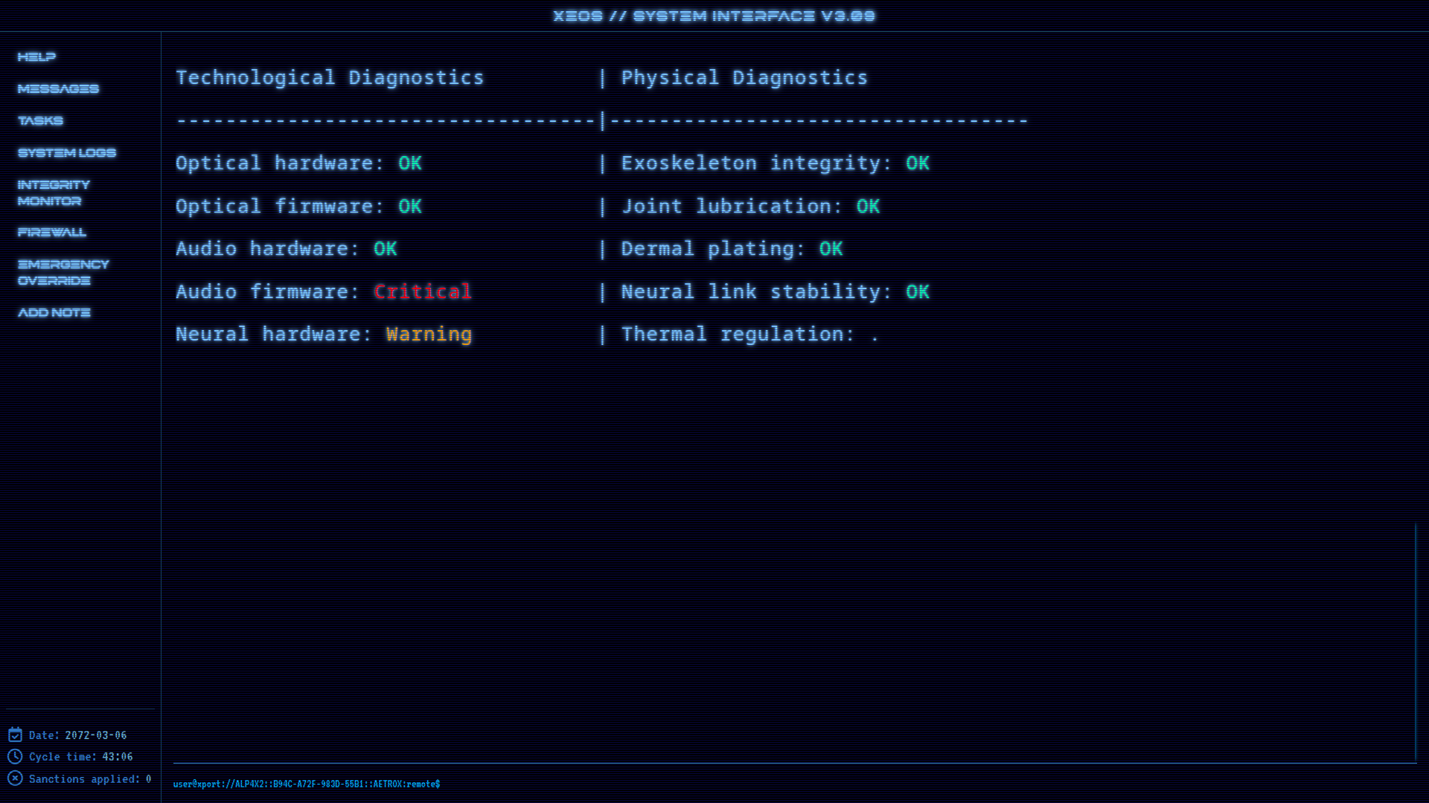Click the calendar icon beside Date

[x=15, y=735]
